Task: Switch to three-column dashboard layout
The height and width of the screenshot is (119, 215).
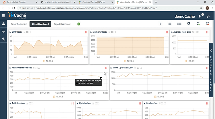Action: click(x=179, y=23)
